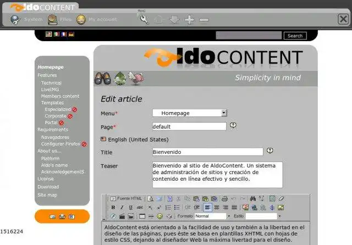352x245 pixels.
Task: Open the Menu dropdown showing Homepage
Action: pos(190,113)
